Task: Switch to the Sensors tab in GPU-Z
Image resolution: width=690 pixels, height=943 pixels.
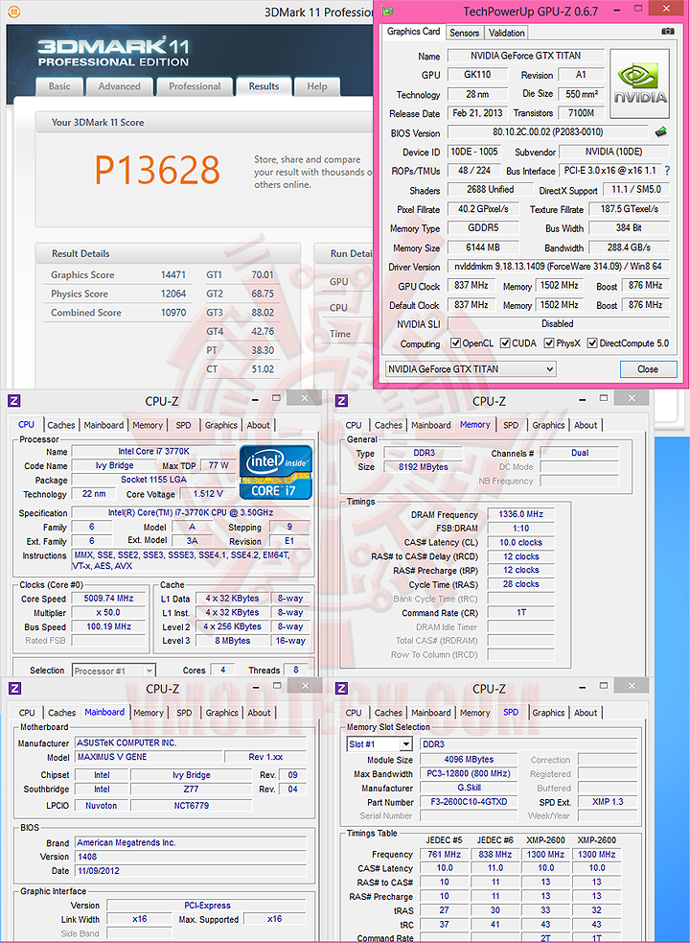Action: pyautogui.click(x=465, y=33)
